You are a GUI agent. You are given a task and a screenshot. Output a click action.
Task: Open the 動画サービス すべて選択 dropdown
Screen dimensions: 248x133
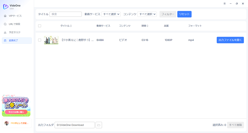(111, 14)
